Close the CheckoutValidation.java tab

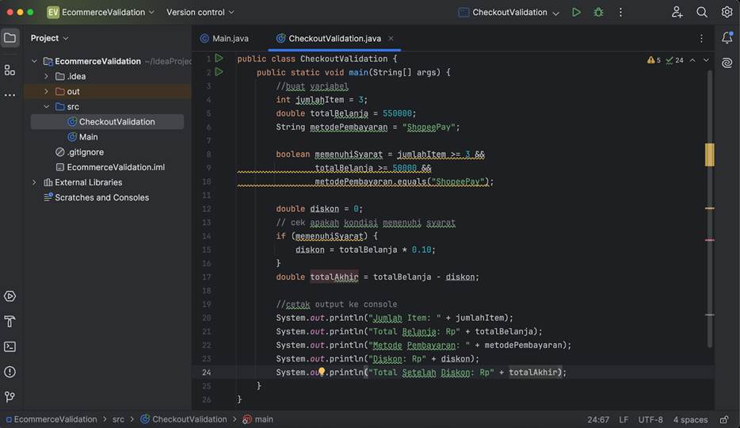(x=391, y=38)
